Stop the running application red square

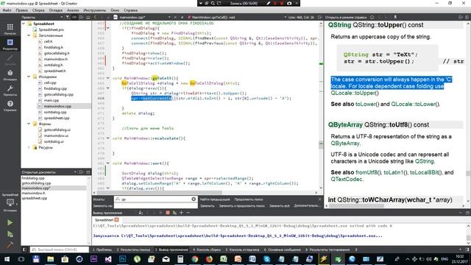coord(168,213)
